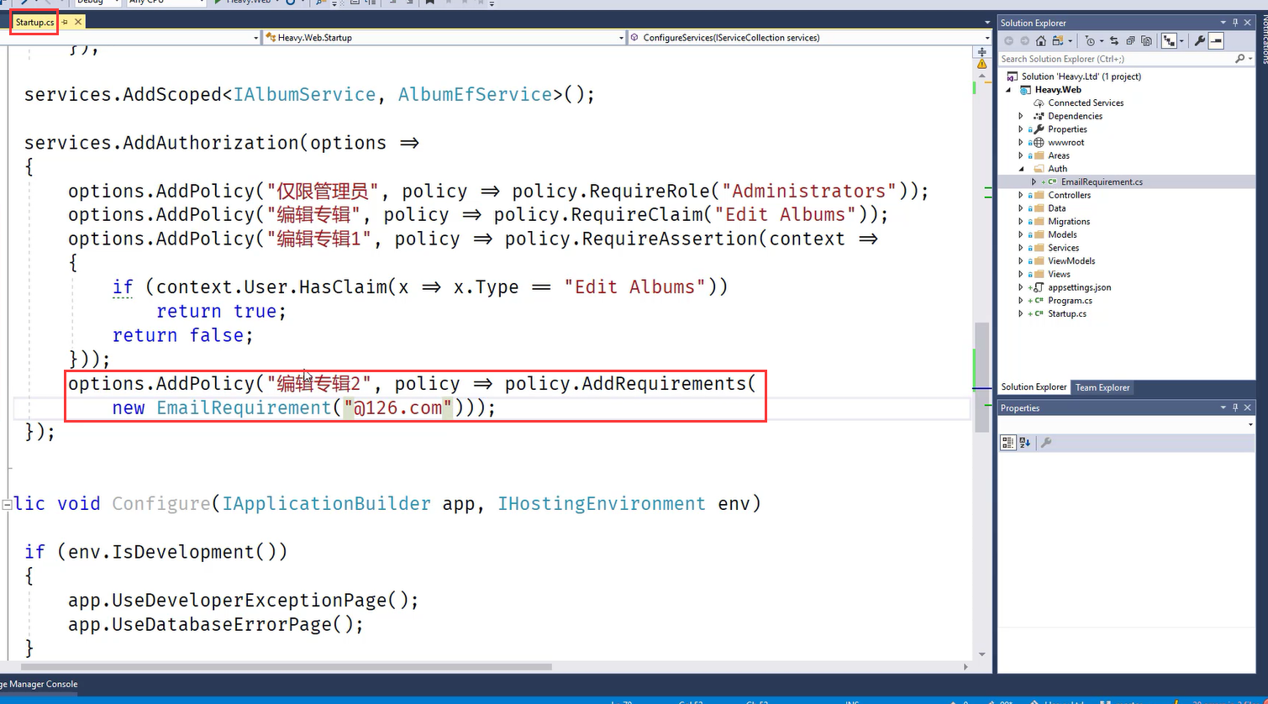Click Show All Files icon

coord(1146,40)
